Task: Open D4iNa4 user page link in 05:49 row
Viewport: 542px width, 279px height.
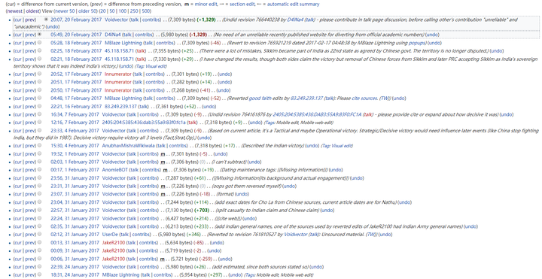Action: 112,35
